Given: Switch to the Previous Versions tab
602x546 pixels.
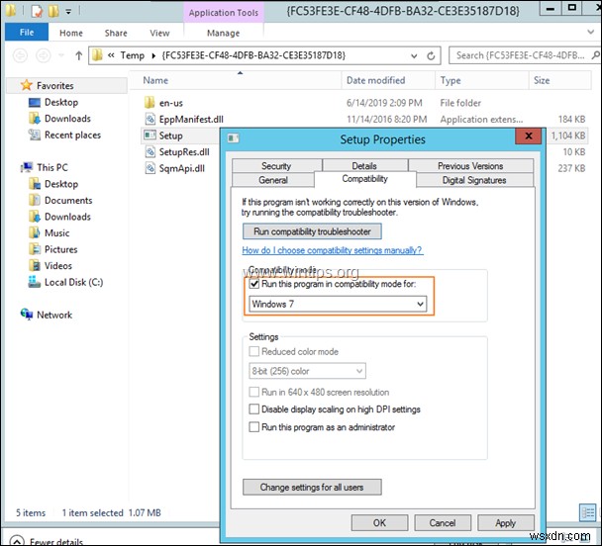Looking at the screenshot, I should [x=470, y=165].
